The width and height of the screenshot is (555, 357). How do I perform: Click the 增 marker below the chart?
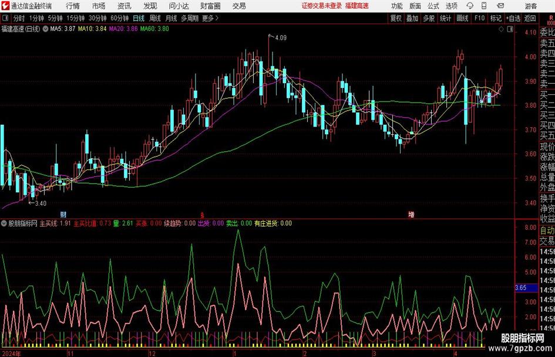click(411, 214)
